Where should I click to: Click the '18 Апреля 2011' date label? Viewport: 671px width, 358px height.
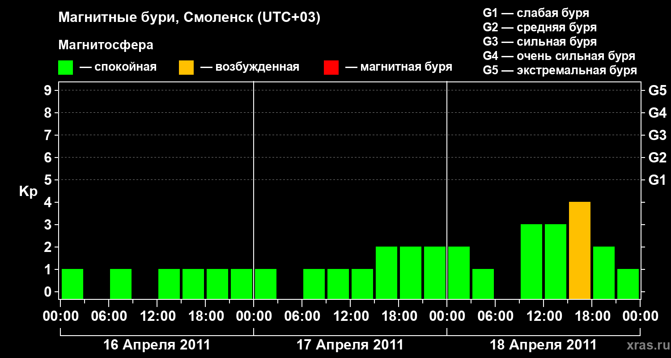click(x=543, y=345)
